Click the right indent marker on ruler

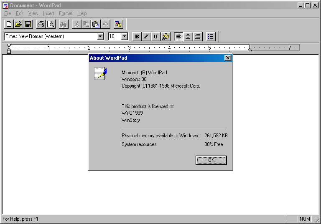[250, 50]
